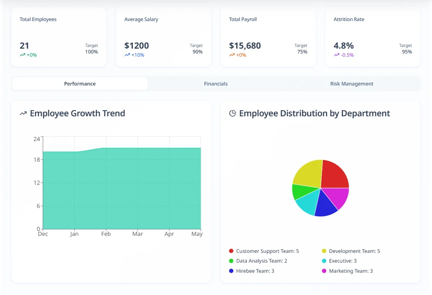Click the value 21 in Total Employees

point(24,46)
